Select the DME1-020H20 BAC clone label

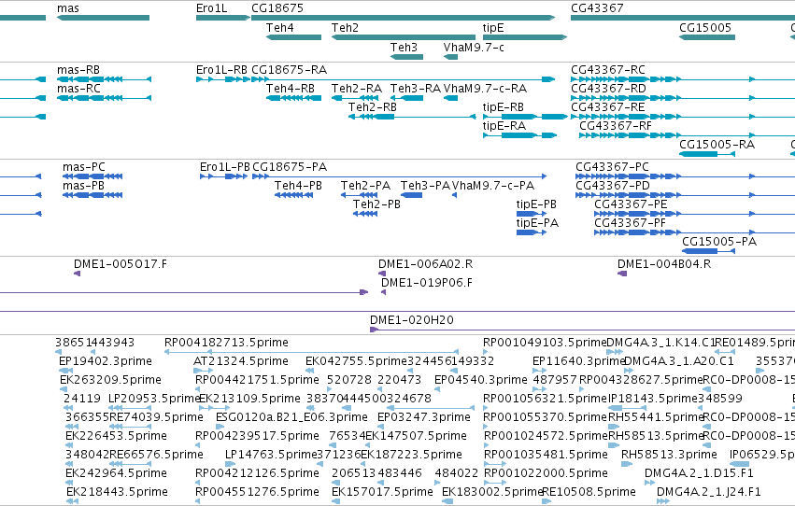(x=412, y=320)
